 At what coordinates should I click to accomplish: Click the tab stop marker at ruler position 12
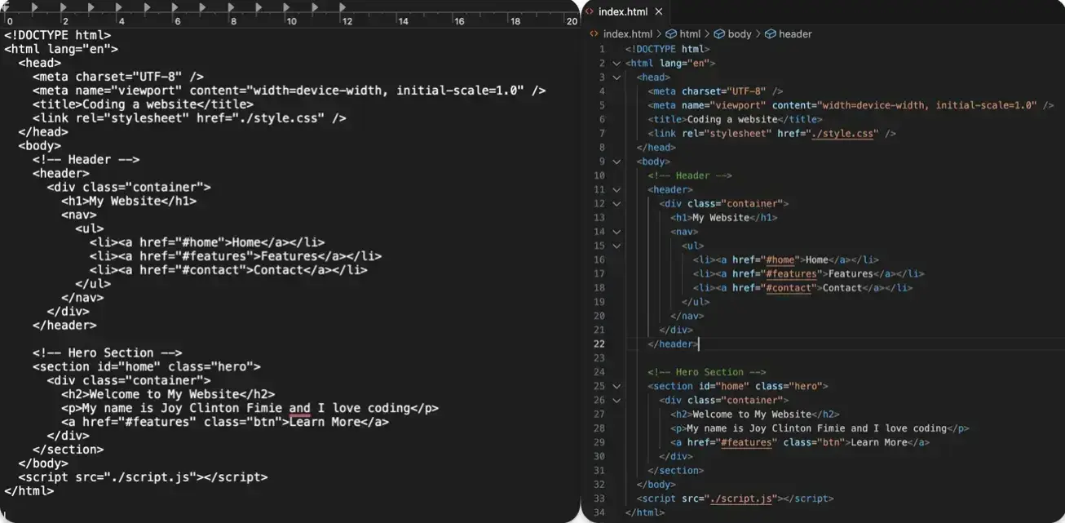[x=343, y=7]
